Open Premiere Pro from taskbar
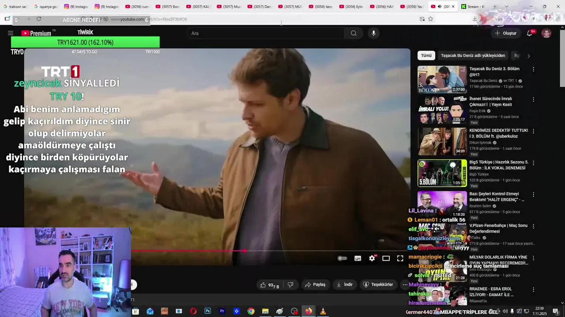Screen dimensions: 565x317 pyautogui.click(x=222, y=311)
